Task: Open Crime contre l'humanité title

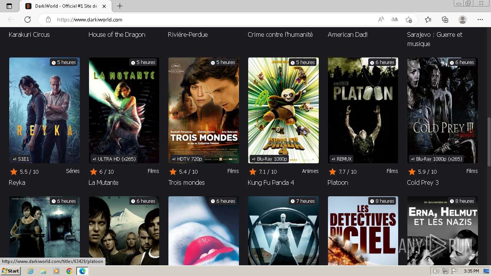Action: coord(280,34)
